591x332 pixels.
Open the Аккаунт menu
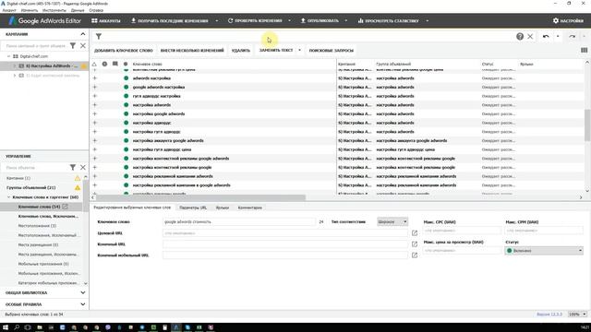coord(9,10)
